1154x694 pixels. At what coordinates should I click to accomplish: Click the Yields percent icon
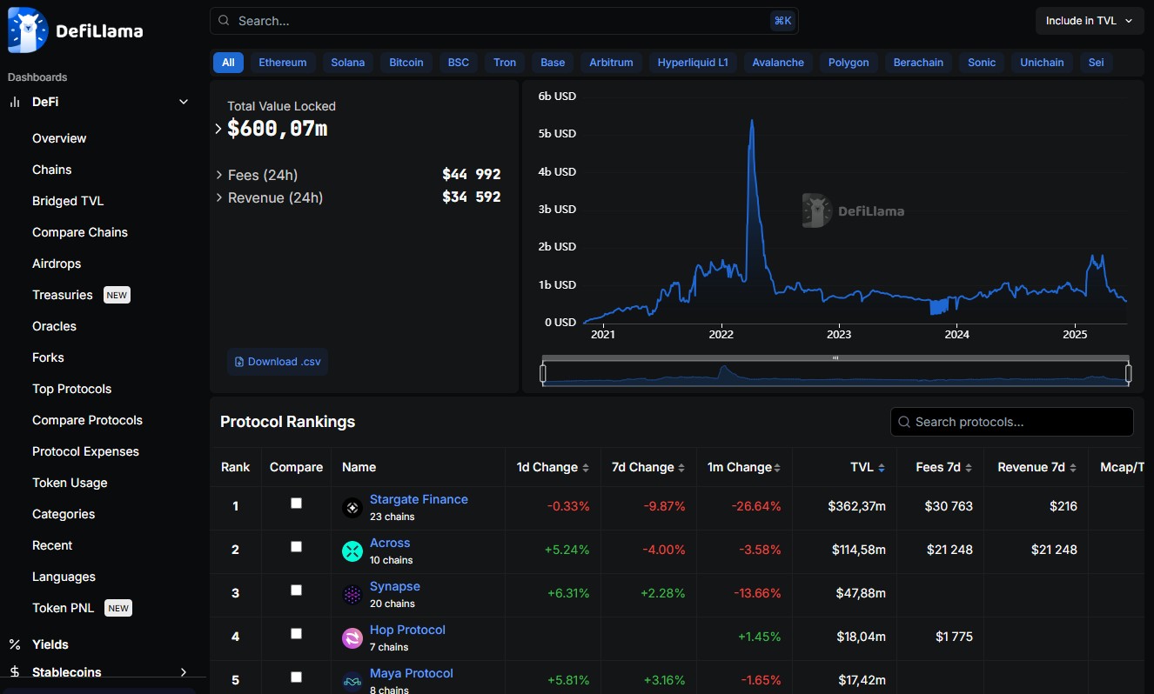[x=15, y=644]
